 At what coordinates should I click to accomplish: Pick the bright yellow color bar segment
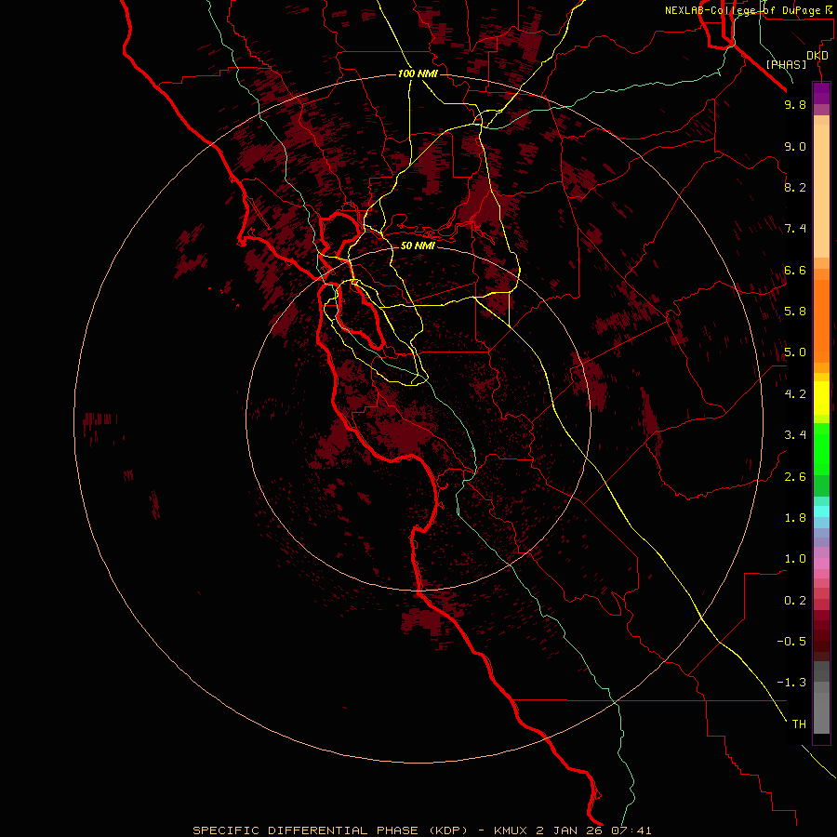click(x=821, y=398)
